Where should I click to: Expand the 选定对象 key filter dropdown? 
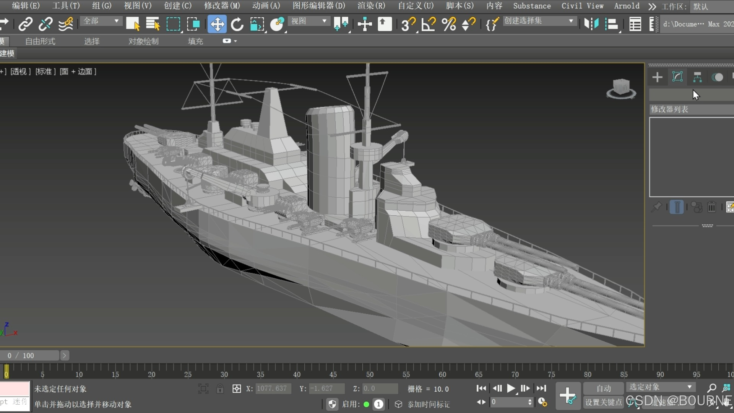[x=661, y=387]
